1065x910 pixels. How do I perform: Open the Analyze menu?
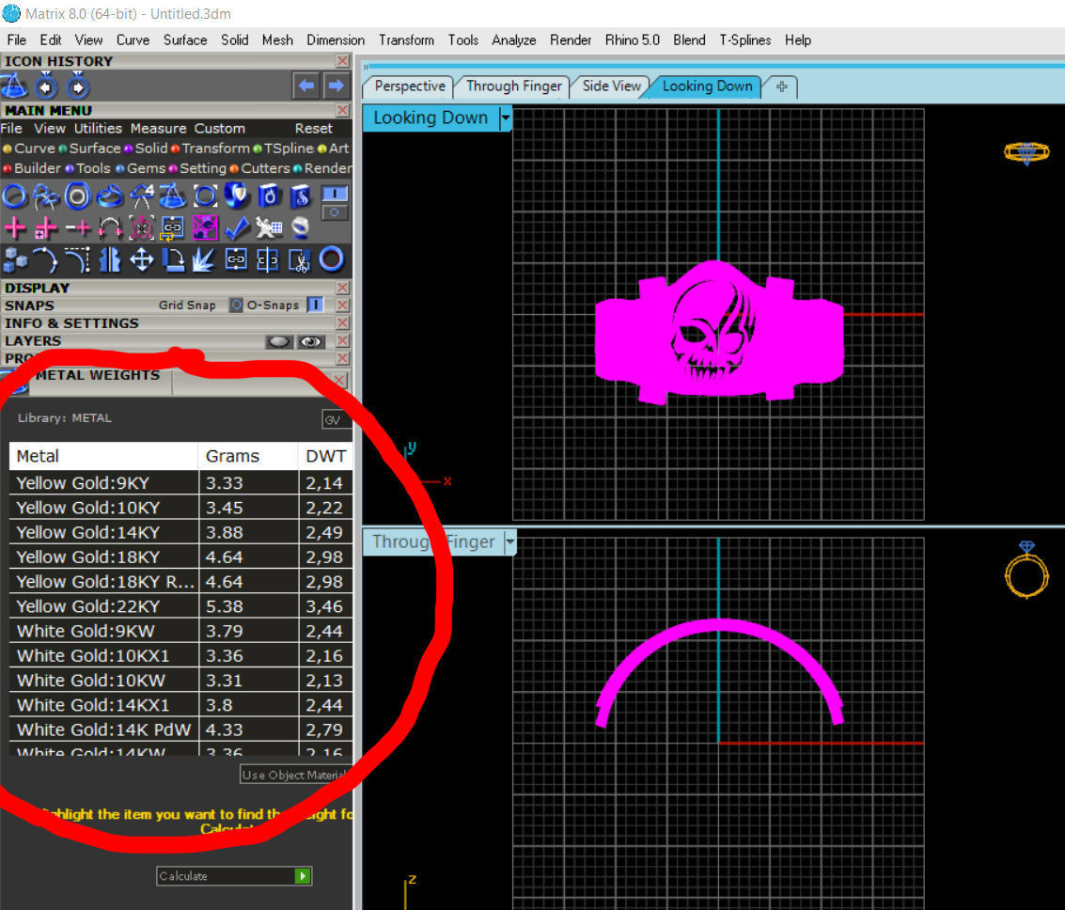click(513, 40)
